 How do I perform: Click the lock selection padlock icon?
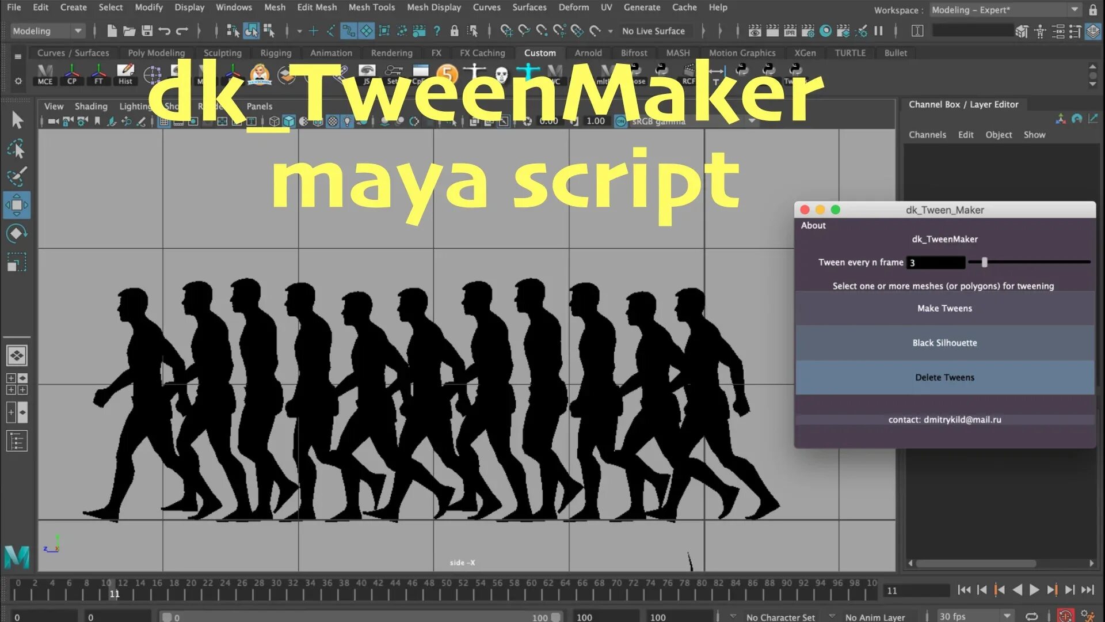[x=455, y=31]
